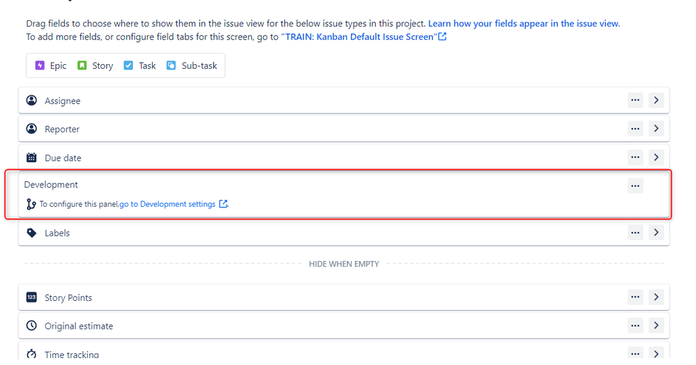Click the green Story issue type icon
Image resolution: width=696 pixels, height=365 pixels.
pos(82,65)
